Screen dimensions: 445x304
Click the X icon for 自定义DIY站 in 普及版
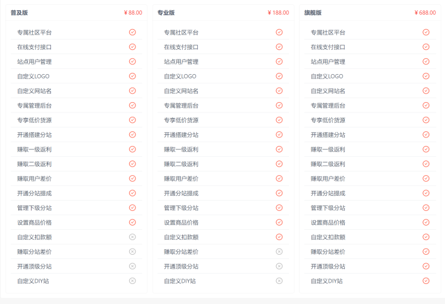pyautogui.click(x=132, y=281)
